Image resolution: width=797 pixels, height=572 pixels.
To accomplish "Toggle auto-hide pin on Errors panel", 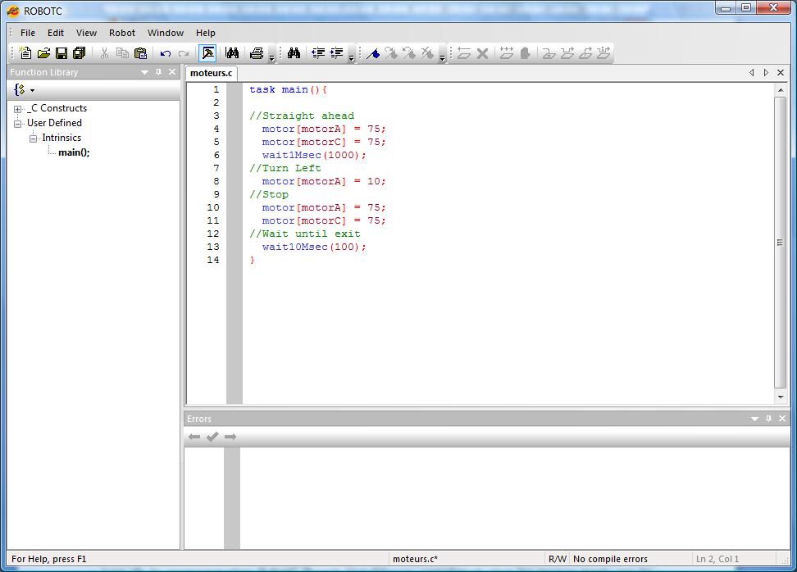I will pyautogui.click(x=768, y=419).
